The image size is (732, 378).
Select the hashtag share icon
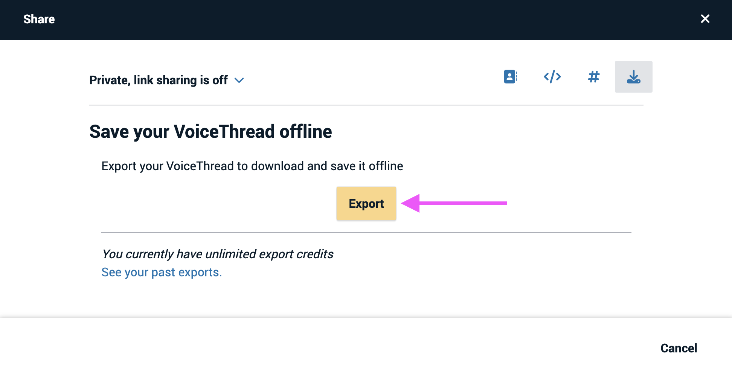[x=594, y=77]
